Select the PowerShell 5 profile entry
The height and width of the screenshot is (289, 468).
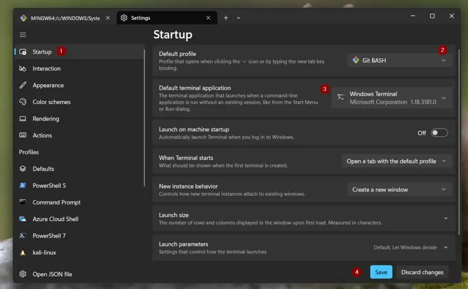pyautogui.click(x=79, y=185)
